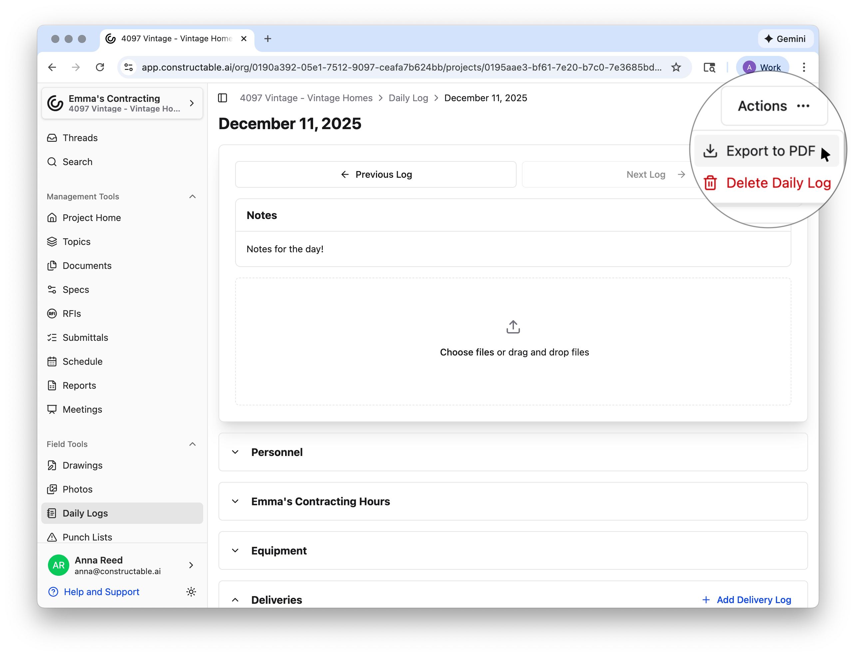Click Add Delivery Log

[746, 599]
